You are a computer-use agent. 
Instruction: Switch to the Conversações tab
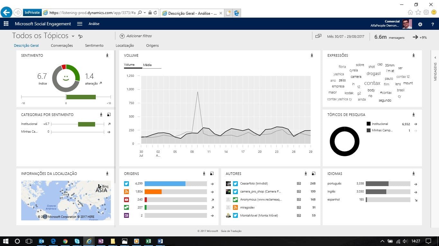point(62,45)
